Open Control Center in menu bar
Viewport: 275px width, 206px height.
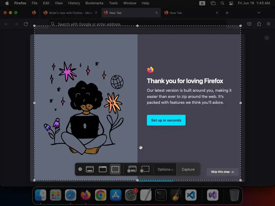point(231,3)
